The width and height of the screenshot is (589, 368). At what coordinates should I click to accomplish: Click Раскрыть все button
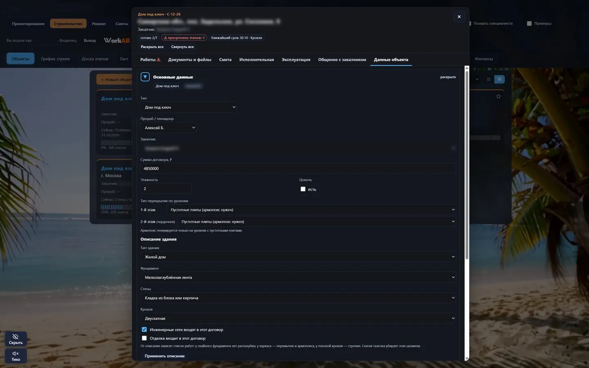(x=152, y=47)
